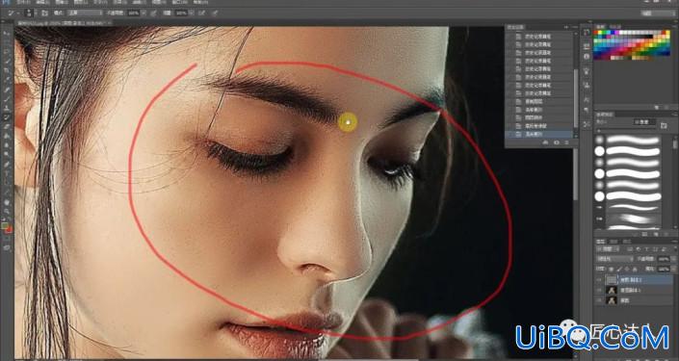Open layer fill arrow in Layers panel
Screen dimensions: 679x361
674,269
